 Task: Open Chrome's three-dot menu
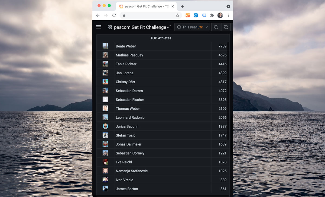[228, 15]
